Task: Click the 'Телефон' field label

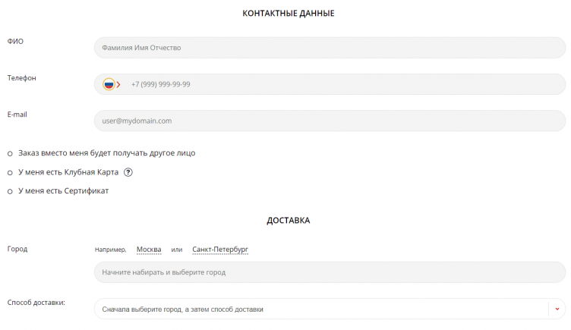Action: pyautogui.click(x=21, y=78)
